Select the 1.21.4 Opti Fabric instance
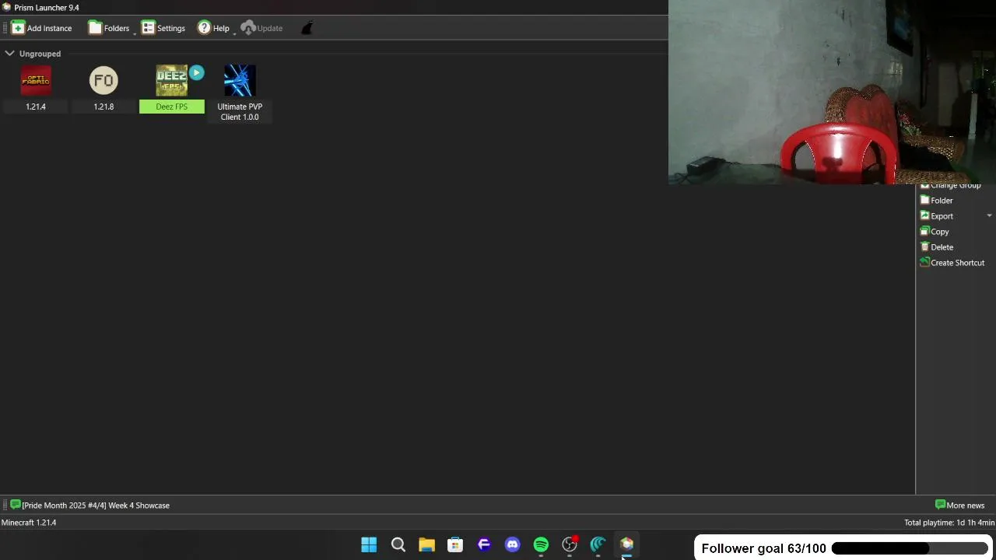This screenshot has width=996, height=560. pyautogui.click(x=36, y=88)
